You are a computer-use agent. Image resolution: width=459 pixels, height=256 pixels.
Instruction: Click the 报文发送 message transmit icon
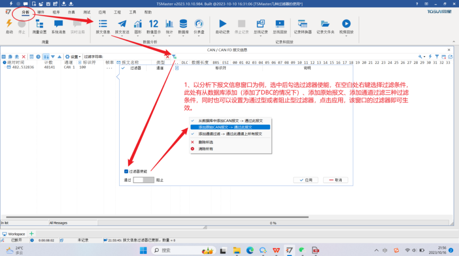point(121,26)
